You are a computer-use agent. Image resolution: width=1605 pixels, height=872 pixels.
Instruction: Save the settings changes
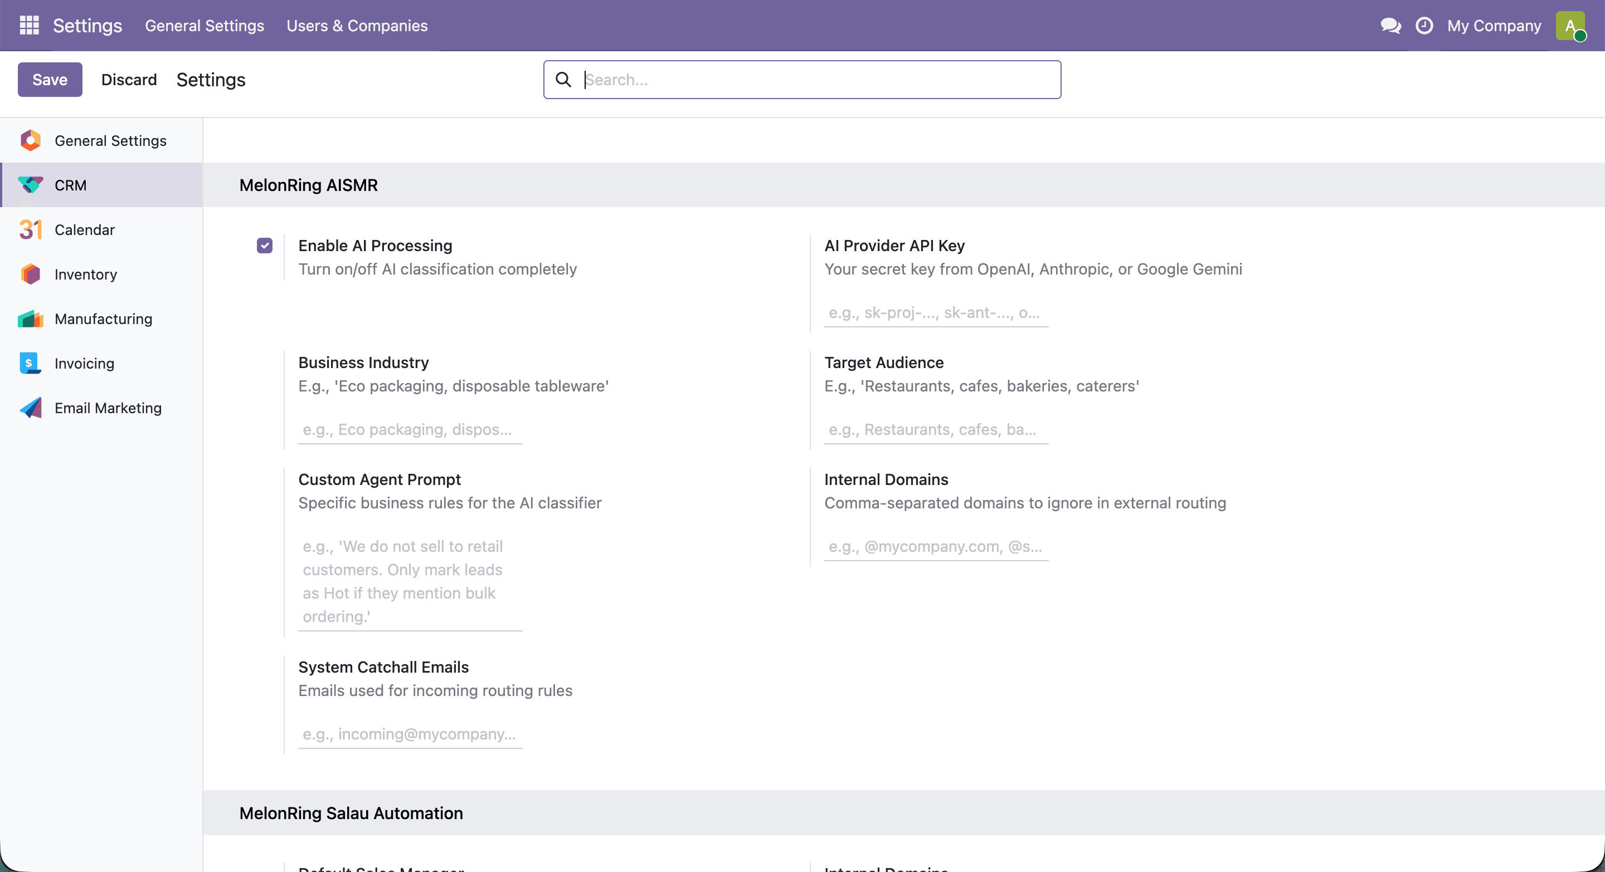pos(50,80)
